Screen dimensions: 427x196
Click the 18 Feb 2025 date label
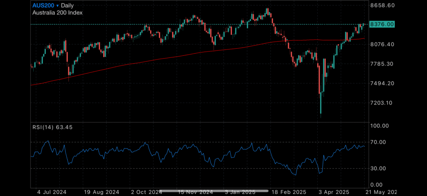tap(289, 193)
